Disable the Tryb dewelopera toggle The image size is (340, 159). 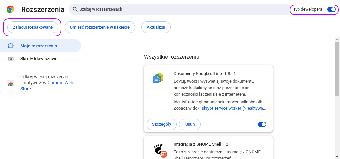(331, 9)
